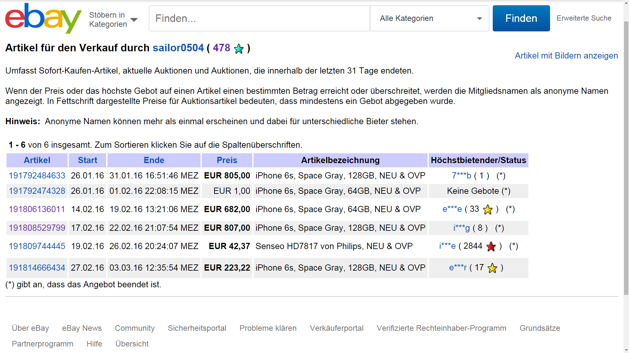Click the yellow star beside e***r 17
This screenshot has height=353, width=629.
click(492, 268)
